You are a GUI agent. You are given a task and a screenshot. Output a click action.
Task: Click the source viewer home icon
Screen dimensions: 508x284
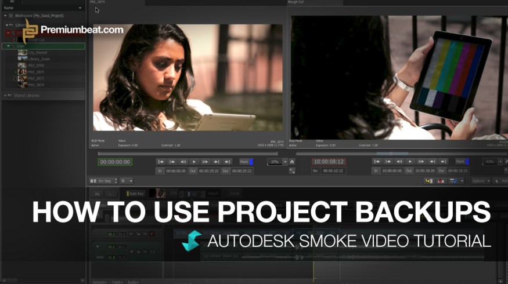[292, 162]
